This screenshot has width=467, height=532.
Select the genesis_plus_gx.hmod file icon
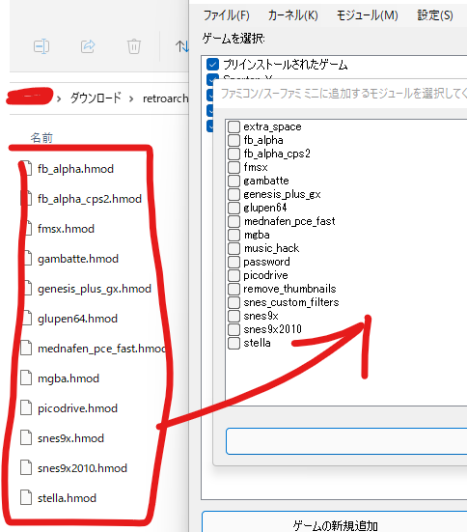click(26, 289)
